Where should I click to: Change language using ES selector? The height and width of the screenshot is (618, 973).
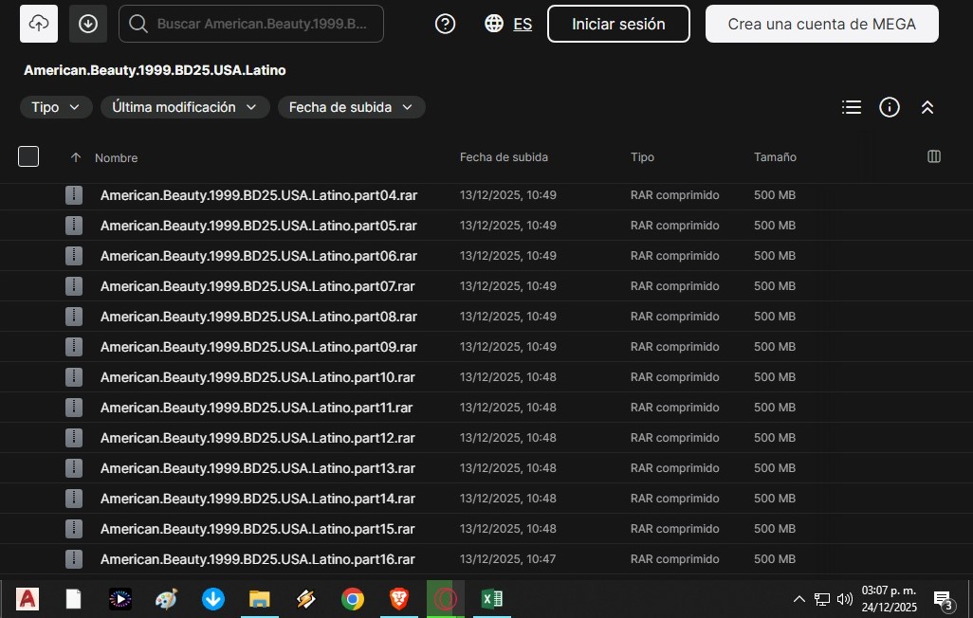508,24
